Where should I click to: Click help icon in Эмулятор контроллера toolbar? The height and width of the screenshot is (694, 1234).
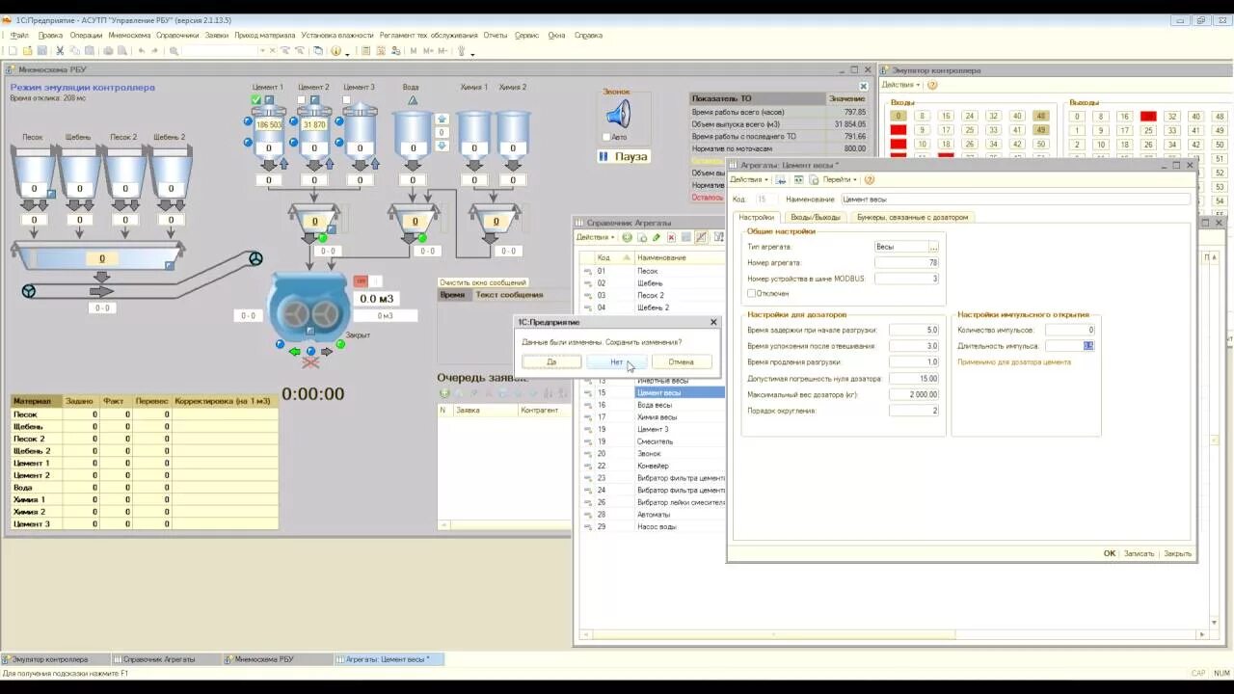(932, 85)
